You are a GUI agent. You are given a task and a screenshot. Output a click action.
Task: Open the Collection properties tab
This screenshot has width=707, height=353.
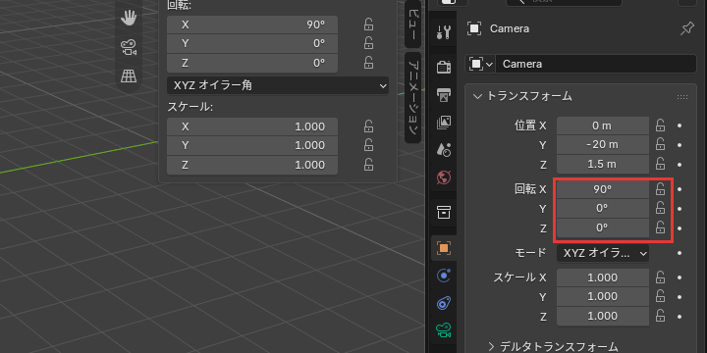tap(444, 212)
